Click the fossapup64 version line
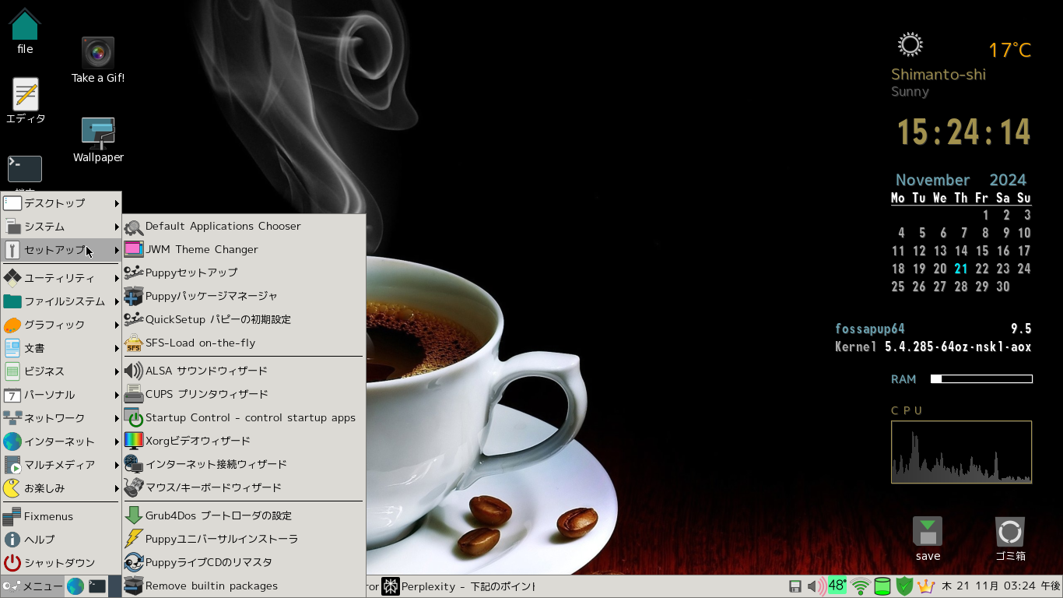Screen dimensions: 1063x598 (933, 329)
